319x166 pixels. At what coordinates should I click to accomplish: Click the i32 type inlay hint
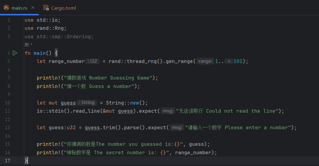click(x=92, y=61)
